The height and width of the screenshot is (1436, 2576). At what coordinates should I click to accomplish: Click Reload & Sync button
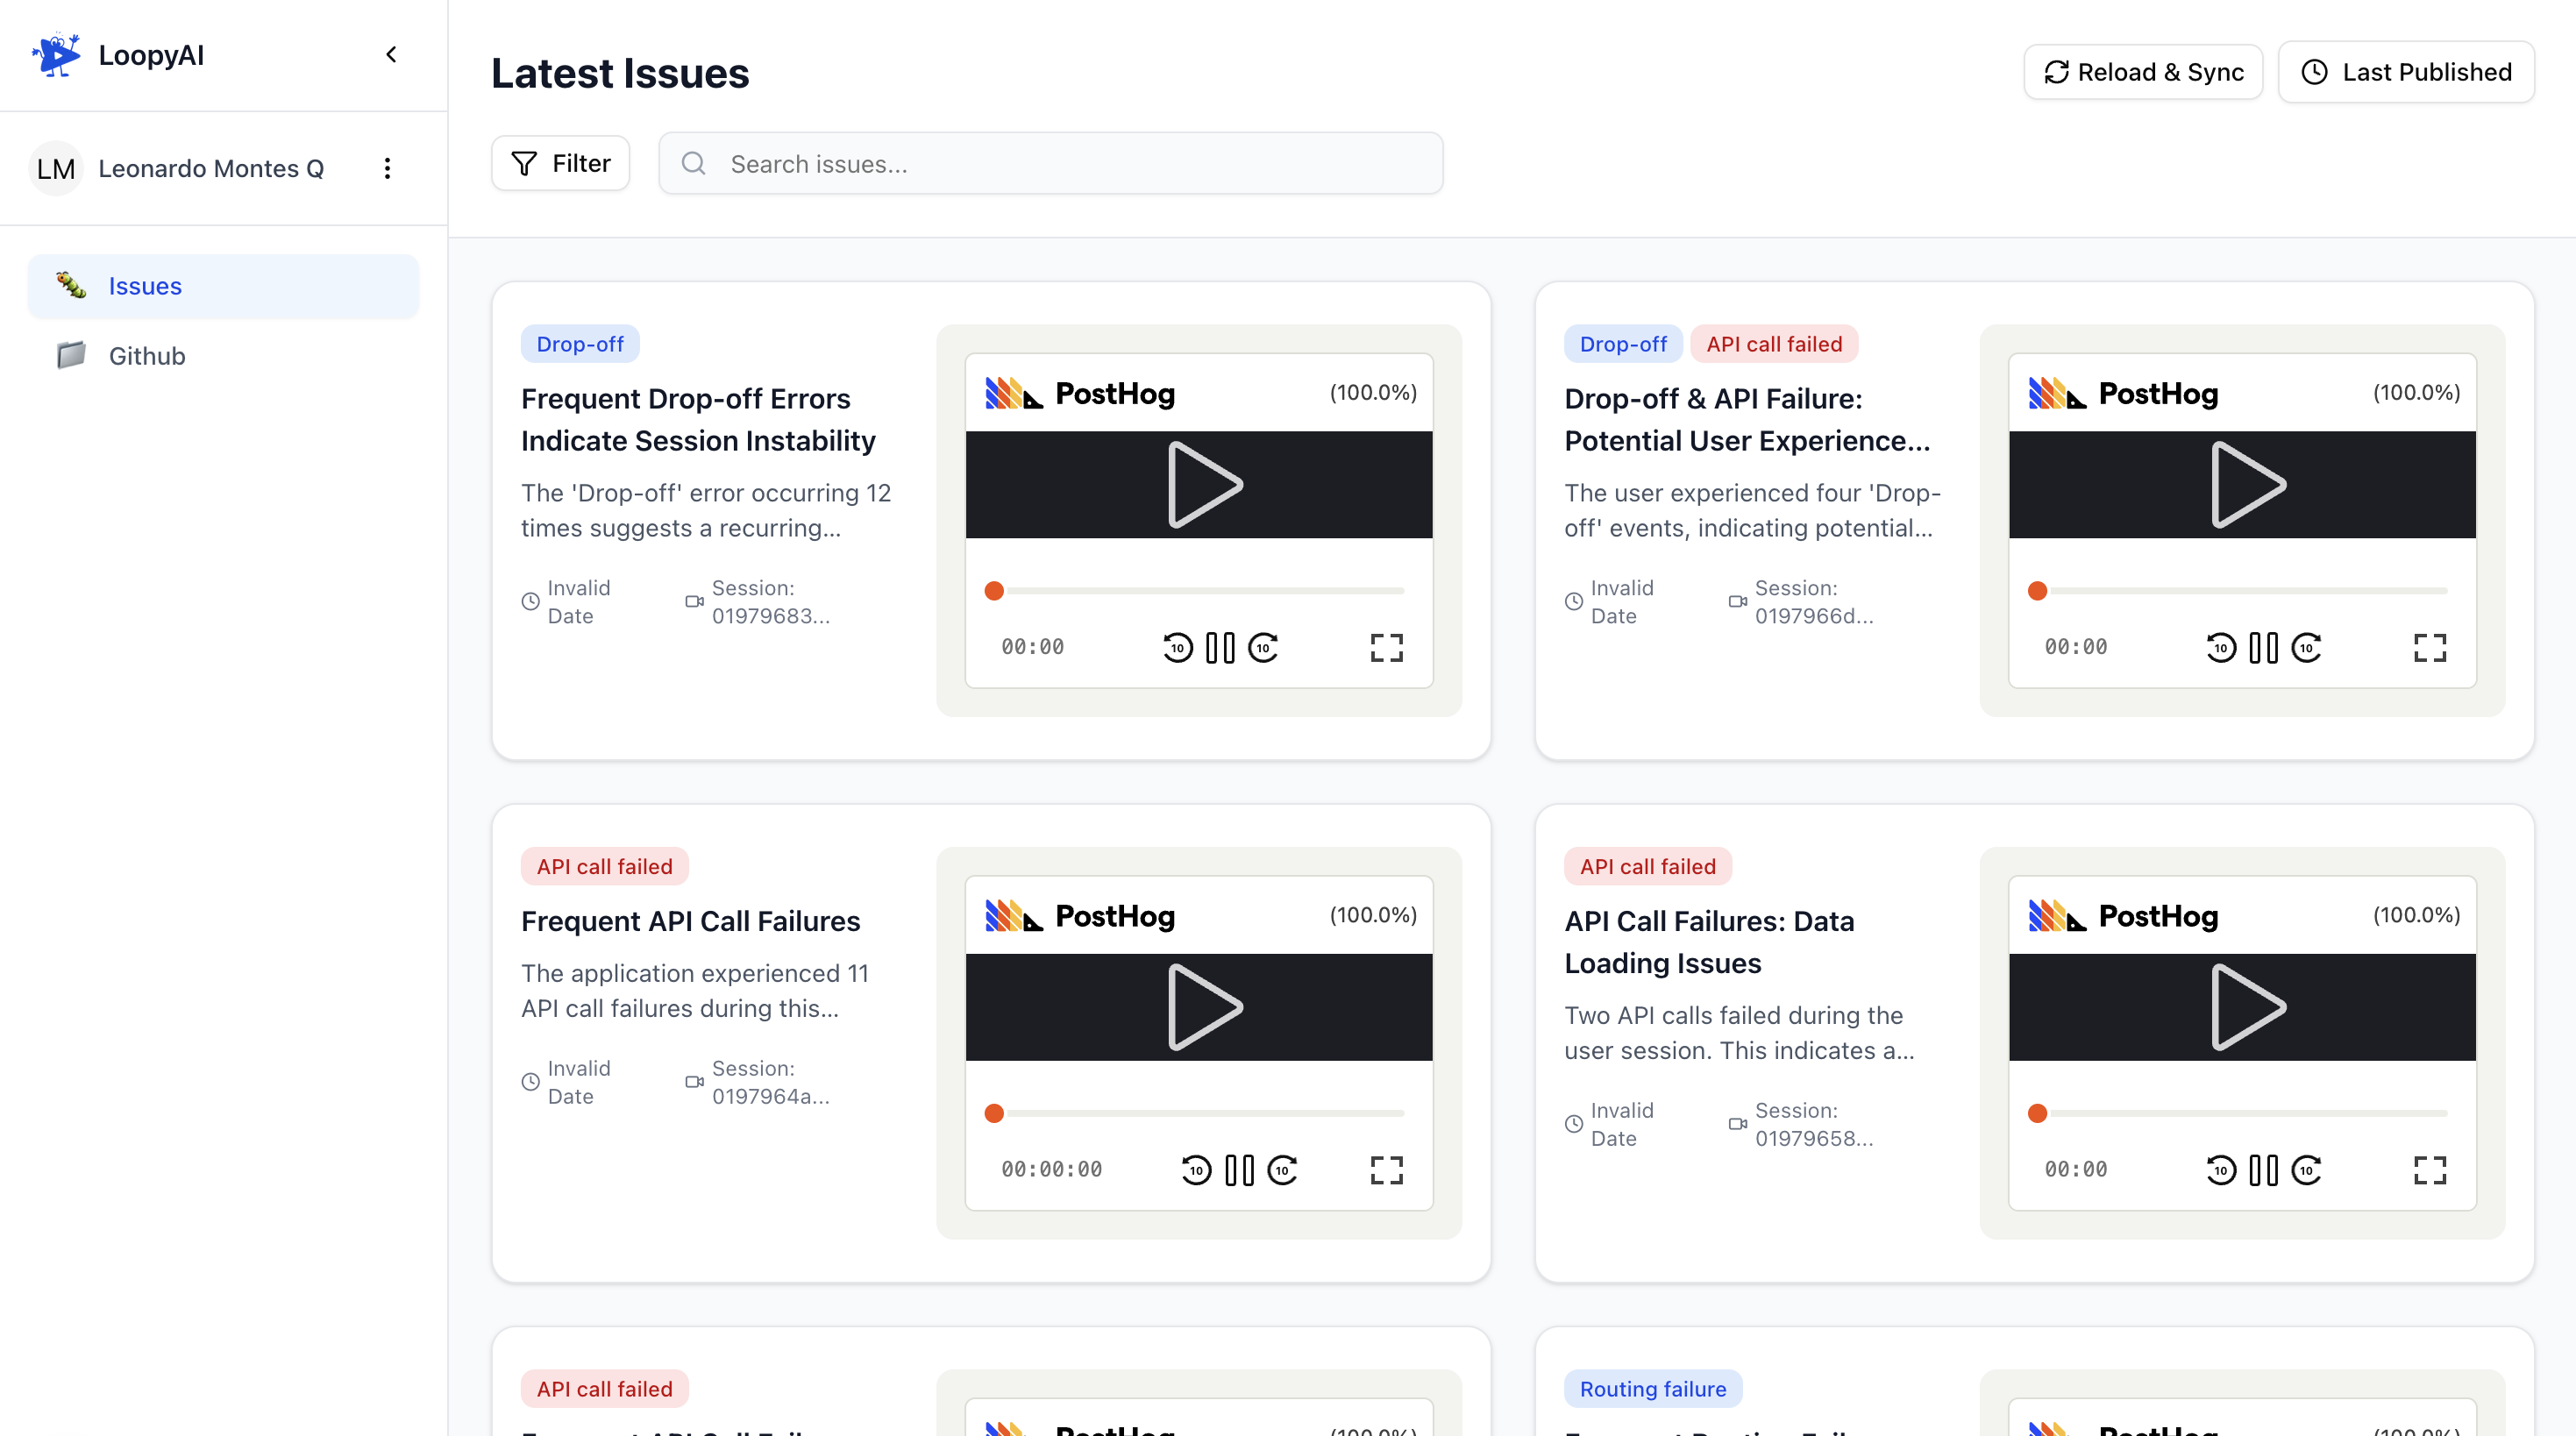click(2143, 72)
